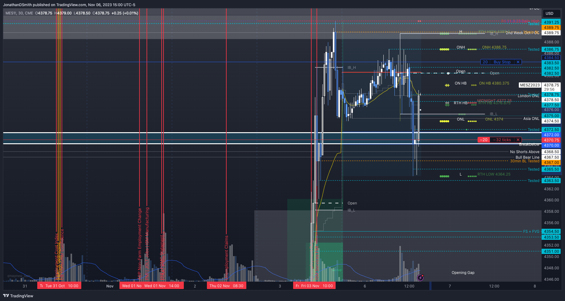Click the MES1! symbol in the legend
The image size is (565, 301).
(10, 13)
